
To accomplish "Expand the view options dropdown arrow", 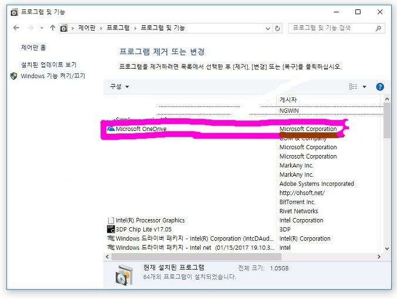I will [364, 87].
